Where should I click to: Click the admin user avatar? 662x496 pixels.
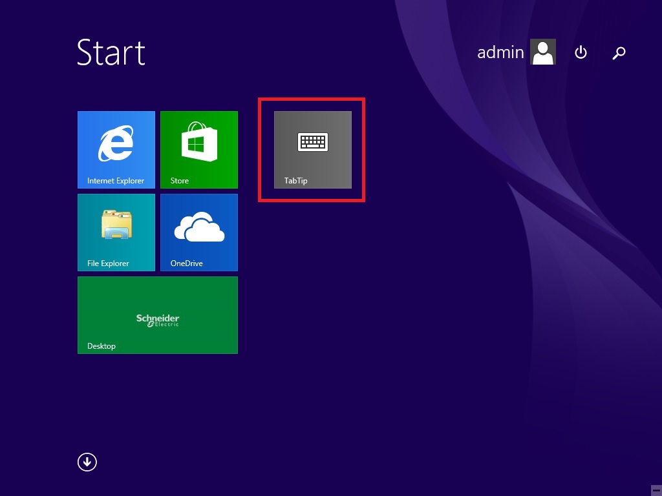click(543, 52)
